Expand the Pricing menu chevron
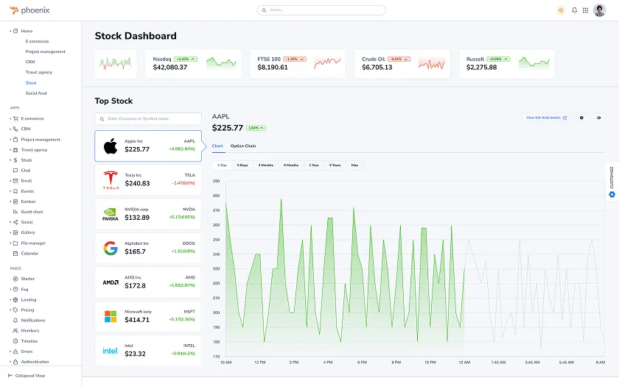The width and height of the screenshot is (619, 386). click(10, 310)
